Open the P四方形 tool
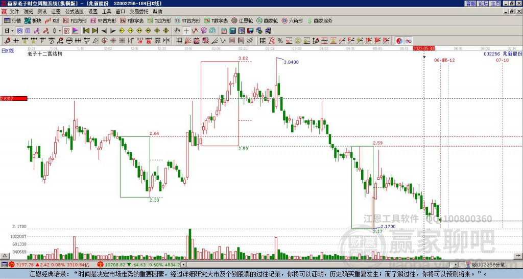This screenshot has height=279, width=523. coord(75,20)
